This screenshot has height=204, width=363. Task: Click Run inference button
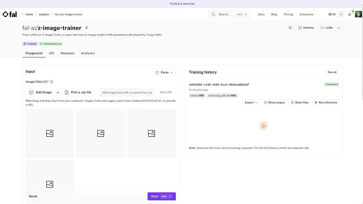326,102
